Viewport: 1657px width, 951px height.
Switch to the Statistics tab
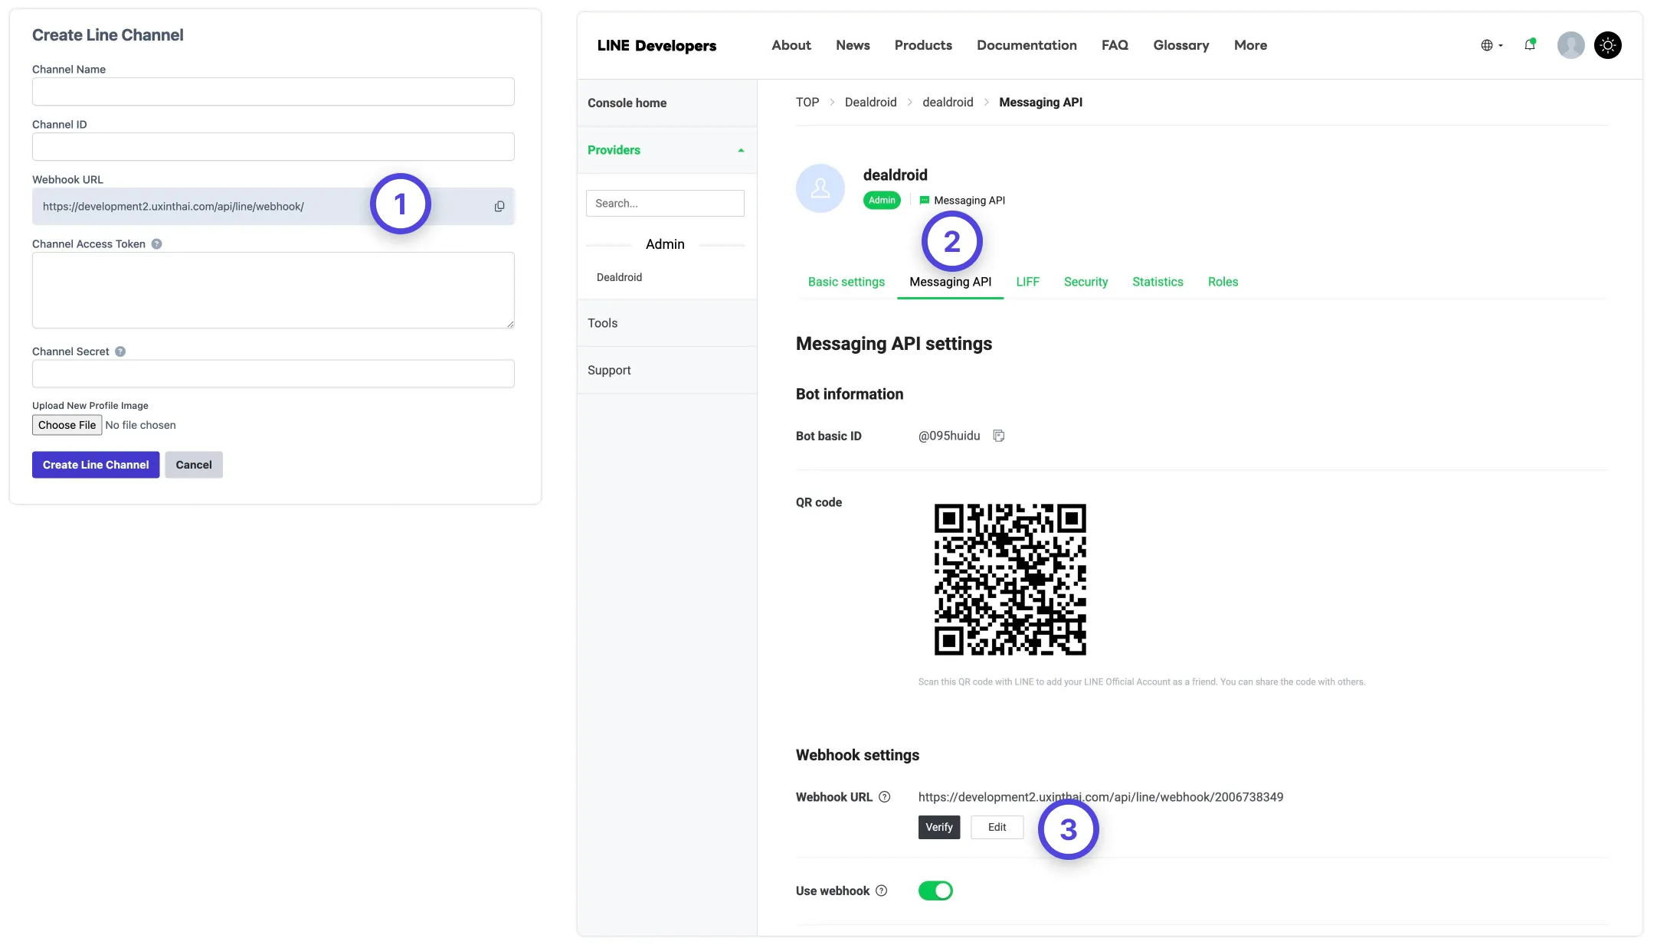point(1158,282)
